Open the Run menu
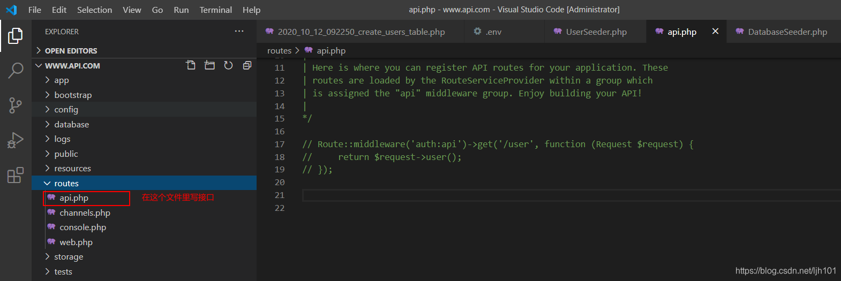Viewport: 841px width, 281px height. tap(181, 10)
